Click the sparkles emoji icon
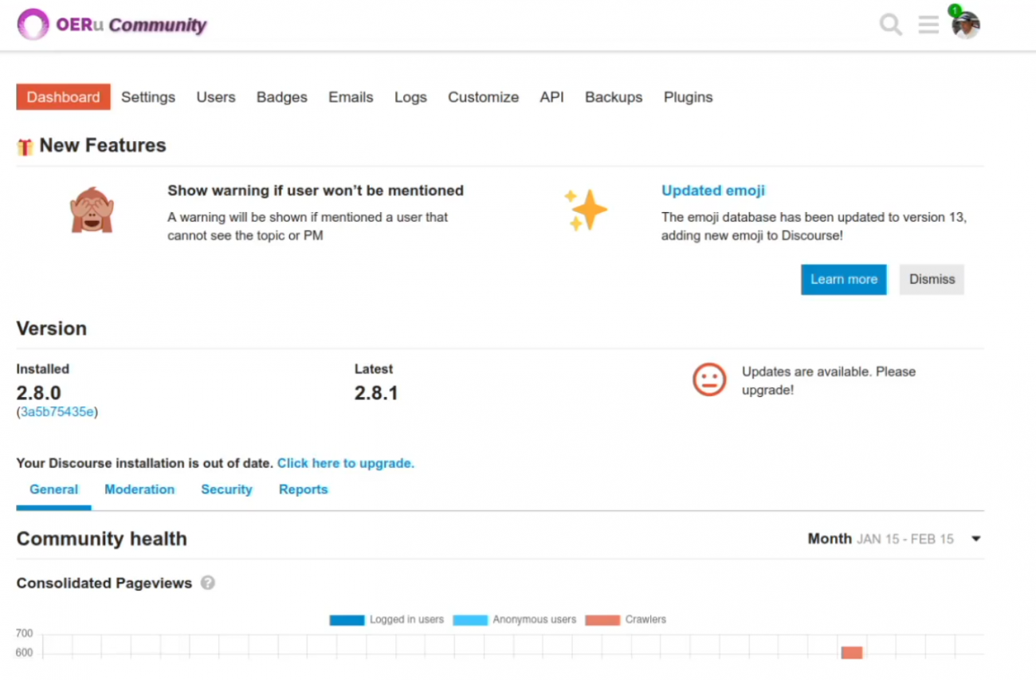 pos(586,210)
